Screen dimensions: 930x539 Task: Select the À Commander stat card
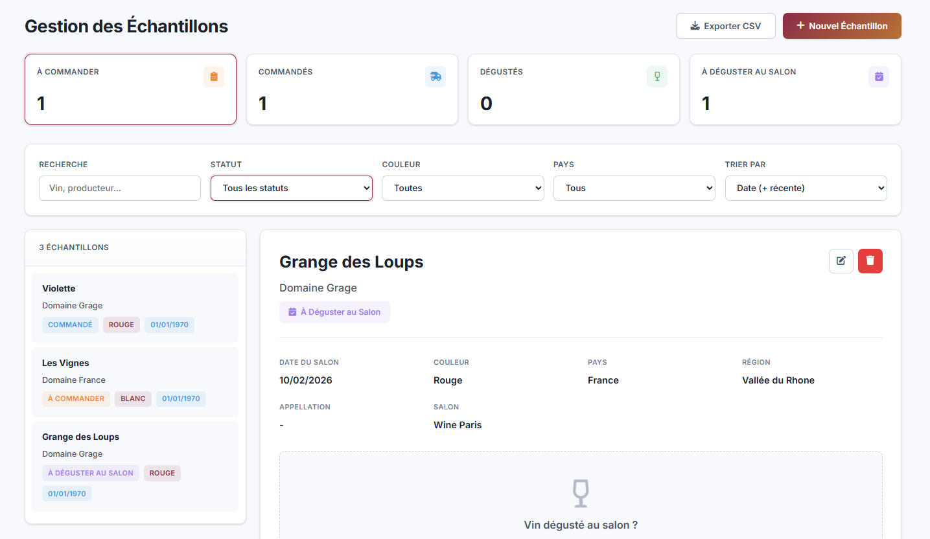pyautogui.click(x=130, y=89)
